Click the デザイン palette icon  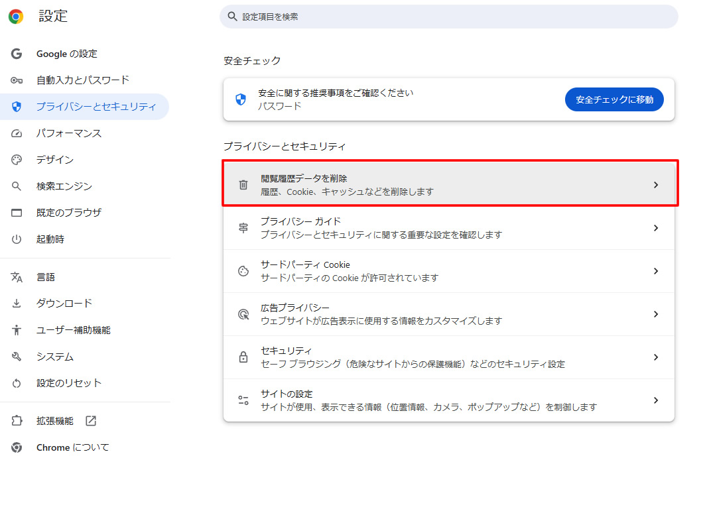coord(17,160)
